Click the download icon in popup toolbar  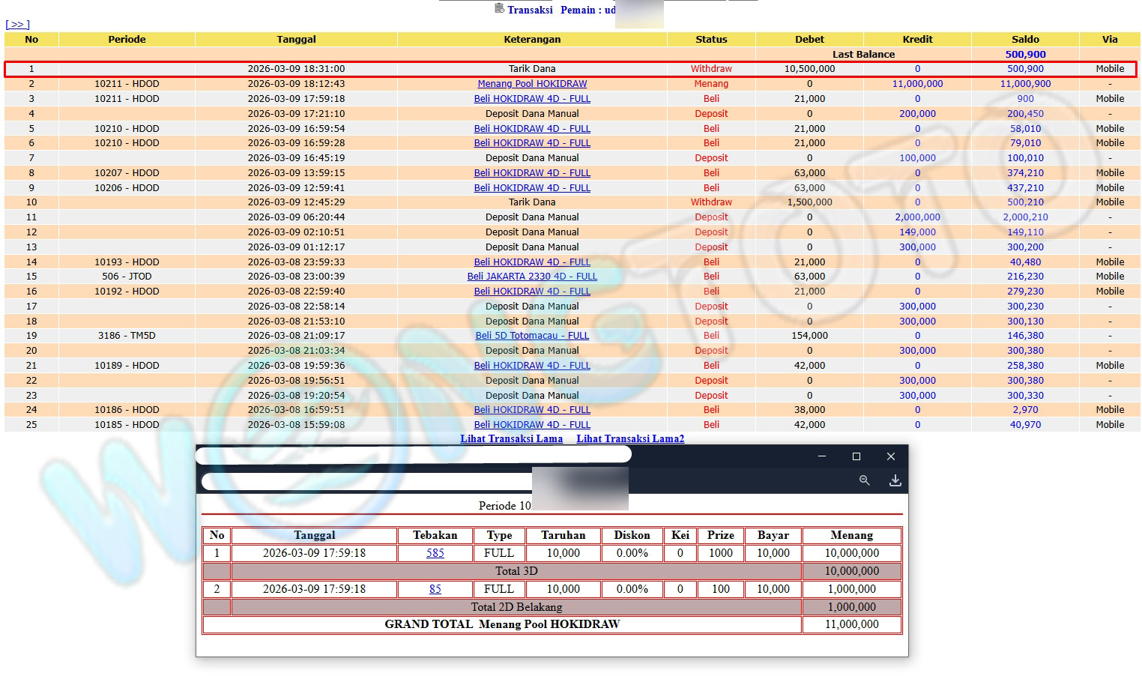coord(895,480)
